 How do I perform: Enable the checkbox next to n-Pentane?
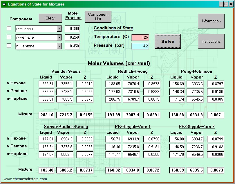9,37
